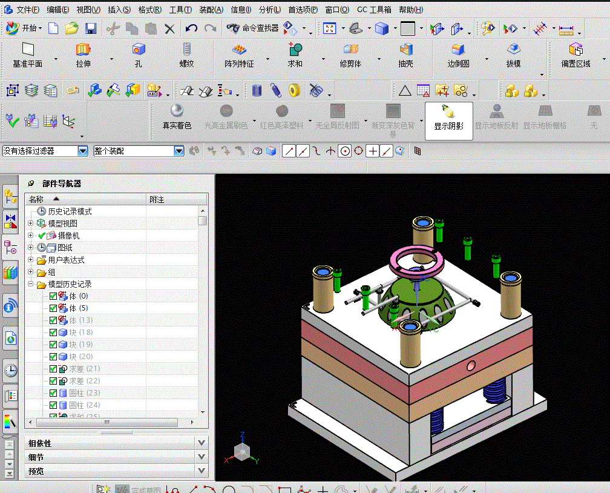Open the 文件(F) menu
The image size is (610, 493).
(x=28, y=10)
